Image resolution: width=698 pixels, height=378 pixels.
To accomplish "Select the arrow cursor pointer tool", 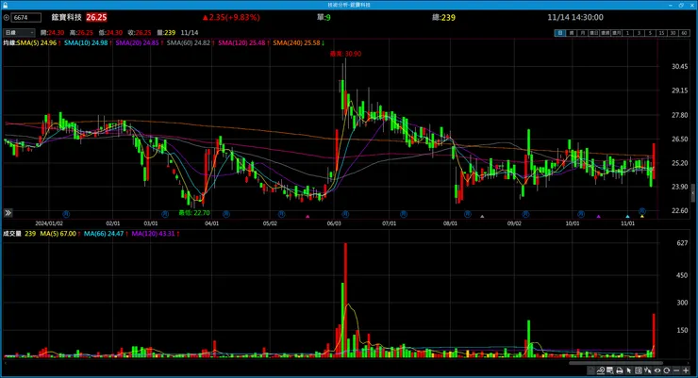I will [629, 370].
